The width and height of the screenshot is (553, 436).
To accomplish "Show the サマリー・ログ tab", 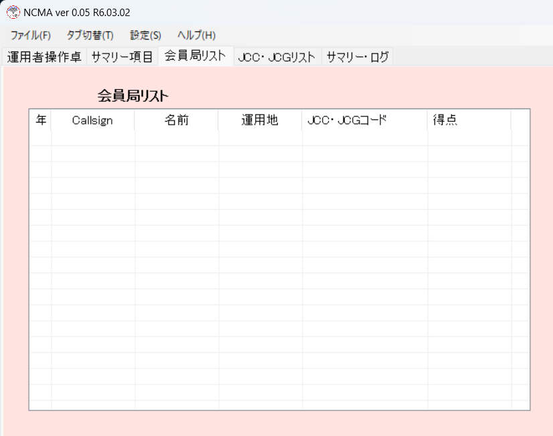I will [x=357, y=57].
